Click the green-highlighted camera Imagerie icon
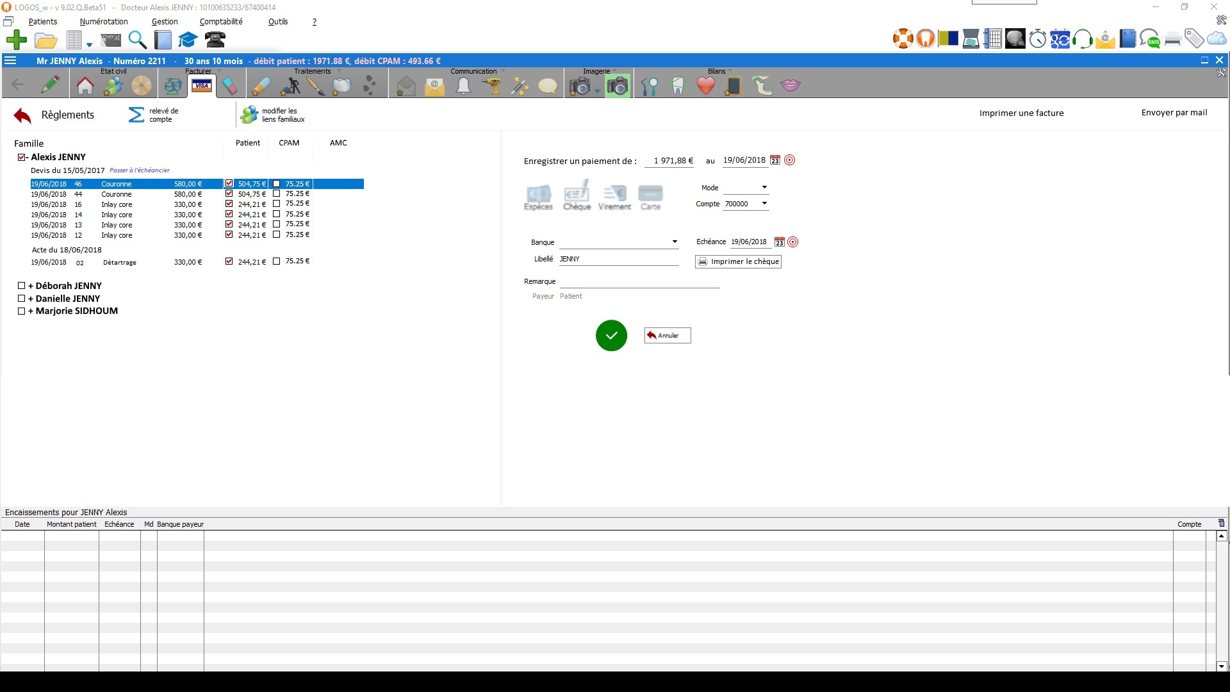This screenshot has height=692, width=1230. [x=618, y=86]
